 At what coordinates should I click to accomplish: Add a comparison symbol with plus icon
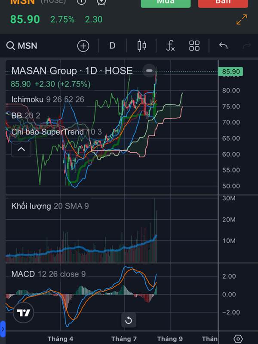pos(83,46)
